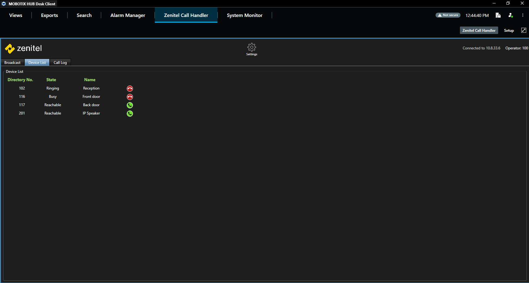Open the Exports tab
The image size is (529, 283).
[x=49, y=15]
